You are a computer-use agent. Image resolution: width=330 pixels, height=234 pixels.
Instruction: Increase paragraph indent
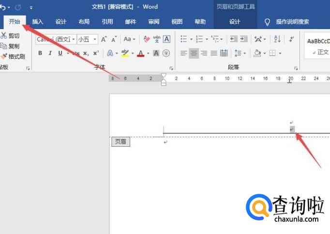click(244, 39)
